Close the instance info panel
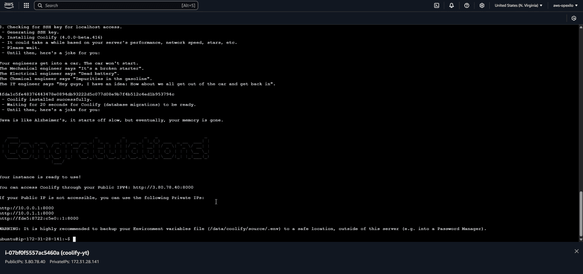The height and width of the screenshot is (274, 583). click(x=576, y=251)
